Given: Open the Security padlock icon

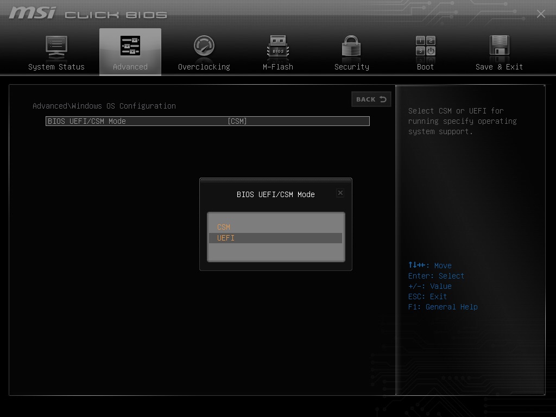Looking at the screenshot, I should pyautogui.click(x=351, y=46).
